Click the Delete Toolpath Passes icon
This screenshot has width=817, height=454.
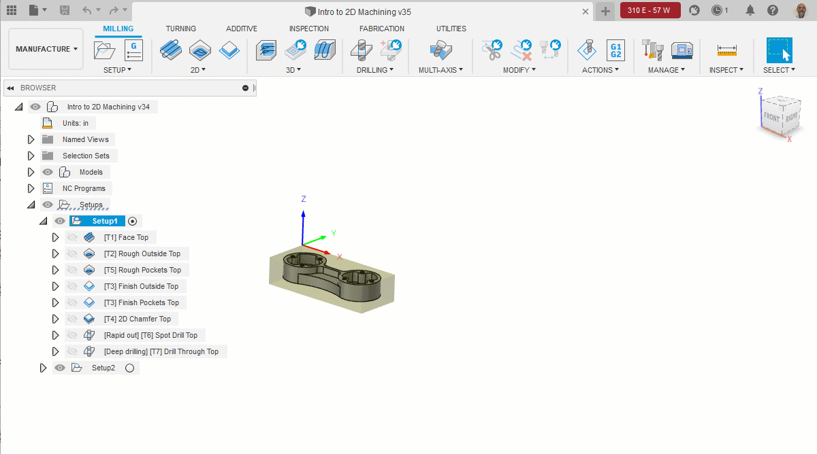[522, 50]
